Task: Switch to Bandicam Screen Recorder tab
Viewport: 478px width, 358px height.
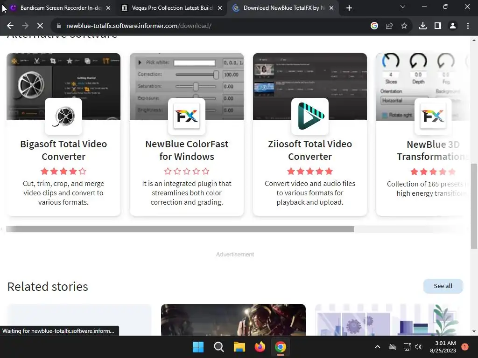Action: [x=60, y=8]
